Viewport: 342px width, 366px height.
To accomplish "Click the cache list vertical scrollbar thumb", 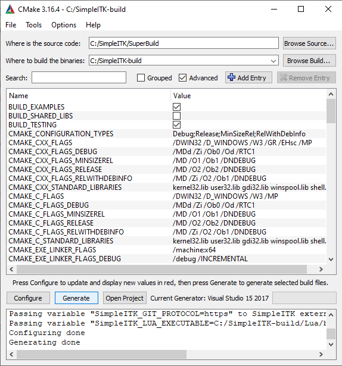I will (331, 111).
